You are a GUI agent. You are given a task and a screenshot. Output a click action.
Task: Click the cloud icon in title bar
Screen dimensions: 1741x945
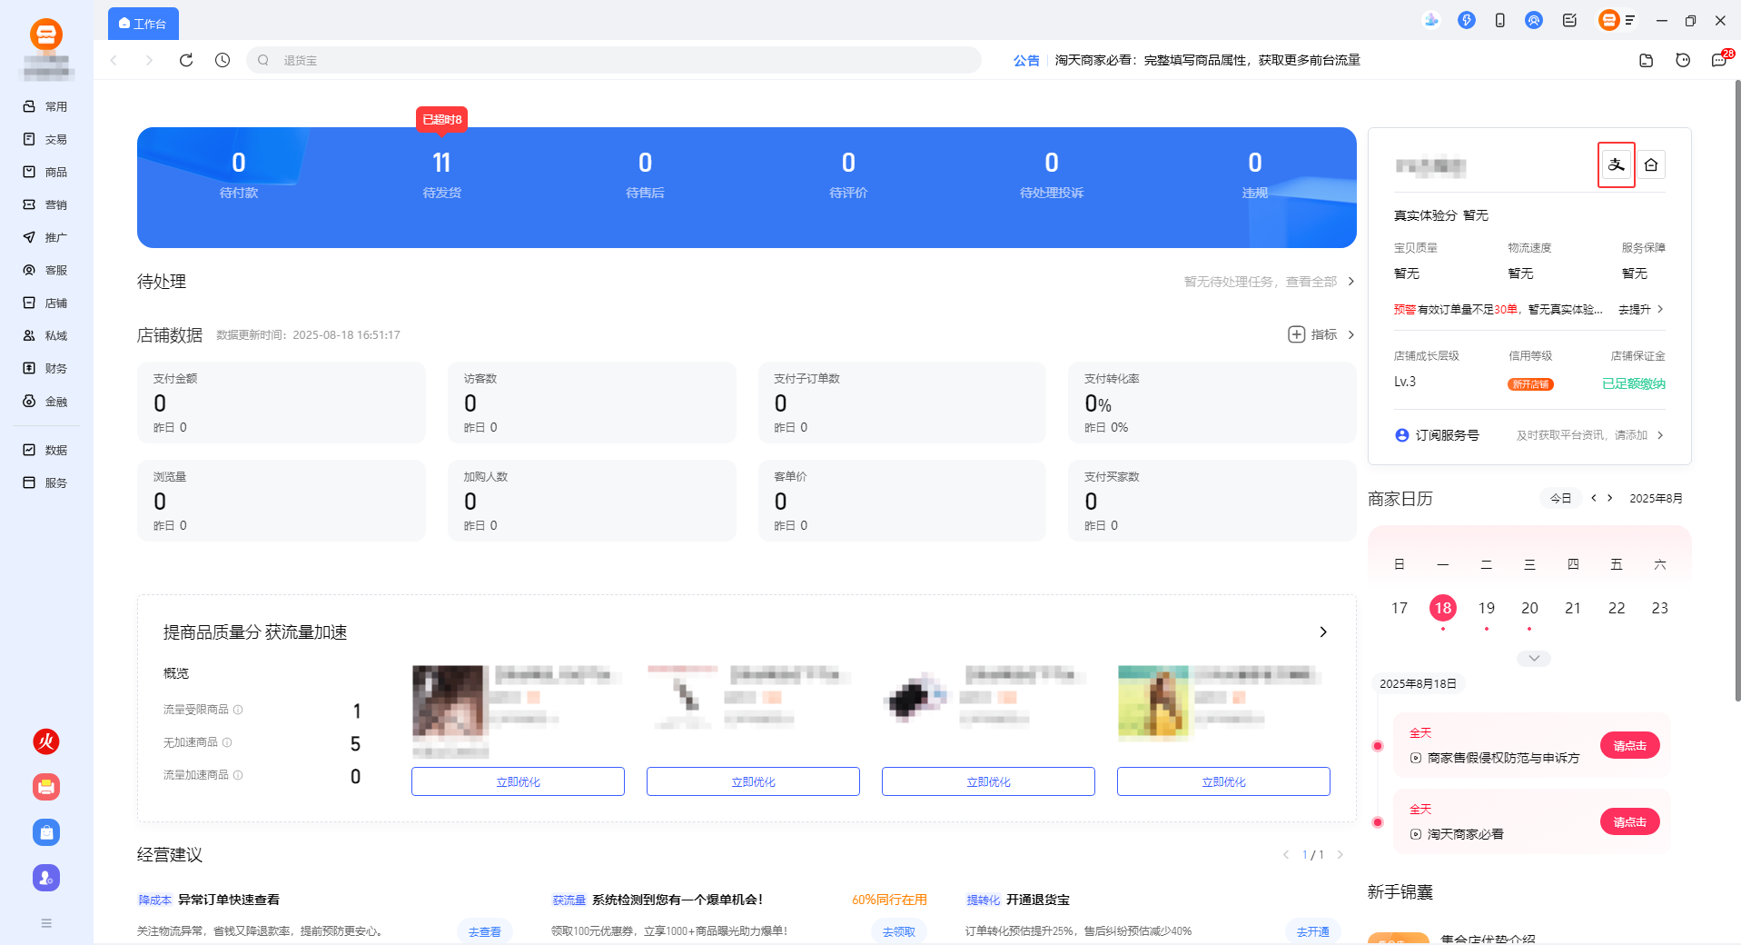1431,20
